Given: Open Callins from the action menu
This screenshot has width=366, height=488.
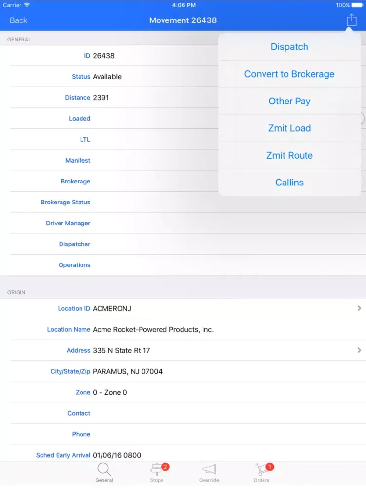Looking at the screenshot, I should (289, 183).
